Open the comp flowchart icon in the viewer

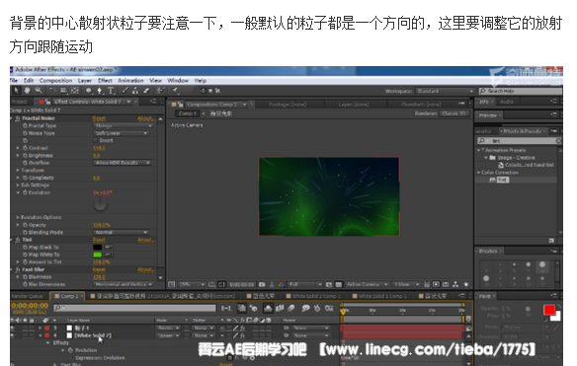455,284
